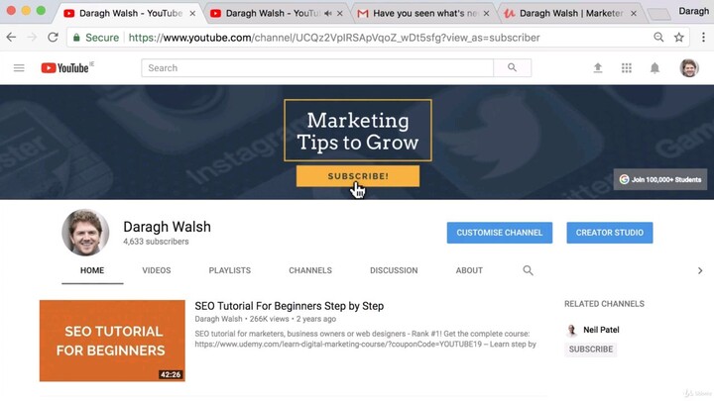Subscribe to Neil Patel channel
Image resolution: width=714 pixels, height=401 pixels.
tap(591, 350)
